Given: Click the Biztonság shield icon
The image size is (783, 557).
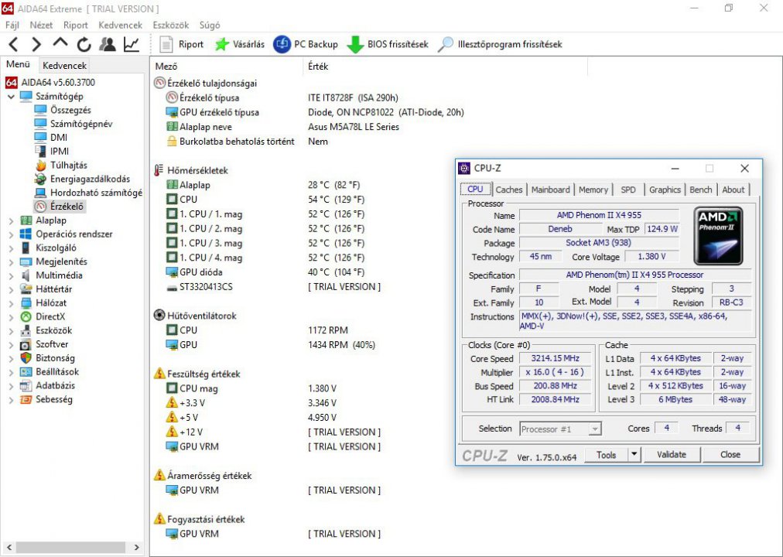Looking at the screenshot, I should (x=26, y=358).
